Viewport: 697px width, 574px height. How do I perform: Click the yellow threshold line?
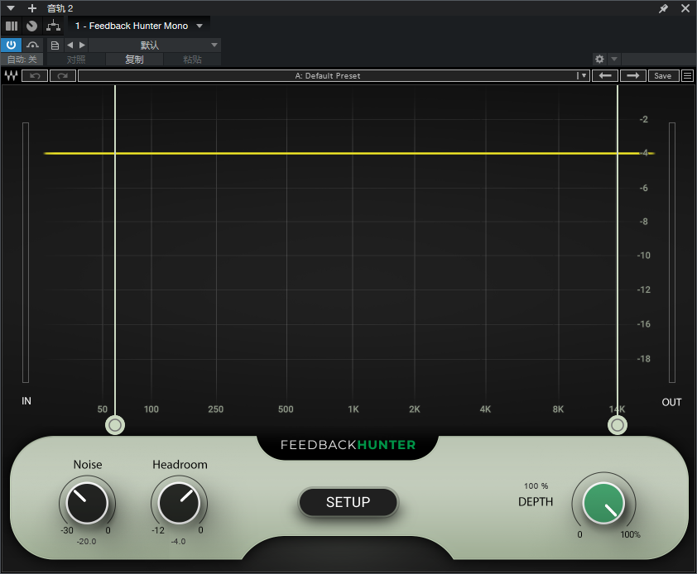coord(349,153)
